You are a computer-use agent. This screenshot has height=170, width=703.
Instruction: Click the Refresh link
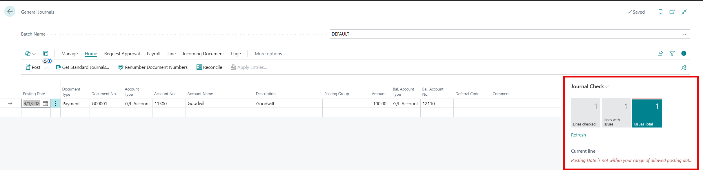[578, 135]
